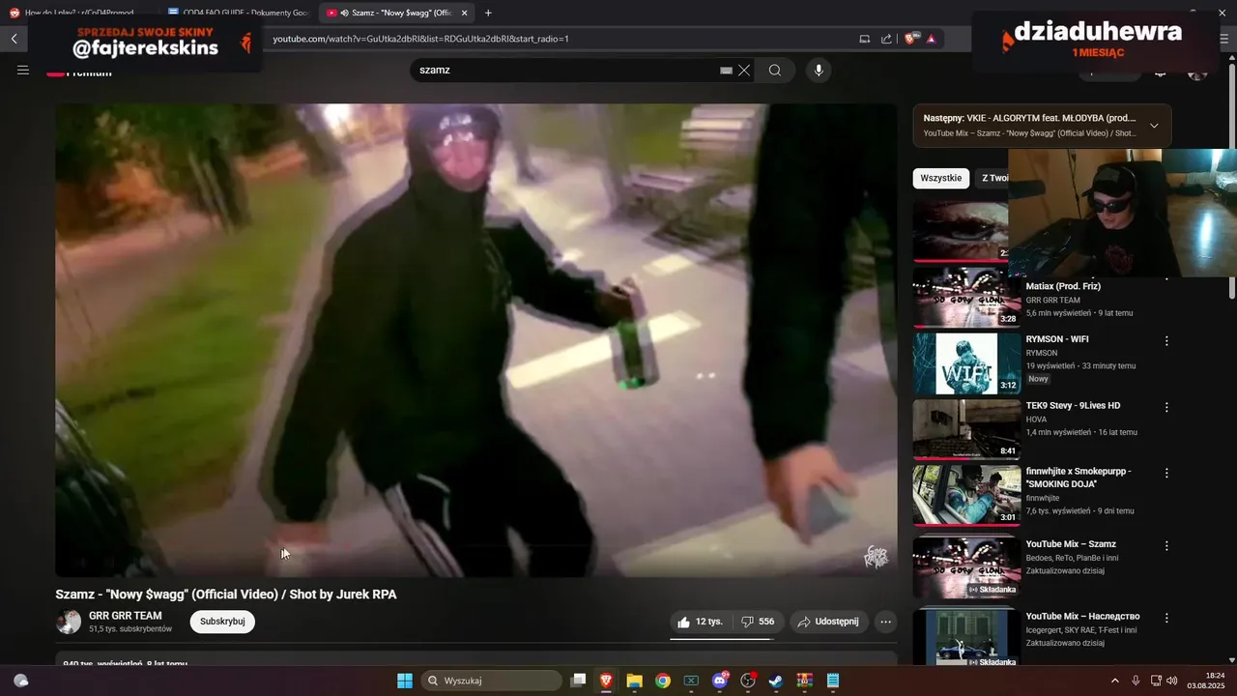This screenshot has width=1237, height=696.
Task: Click the taskbar Wyszukaj search box
Action: coord(492,681)
